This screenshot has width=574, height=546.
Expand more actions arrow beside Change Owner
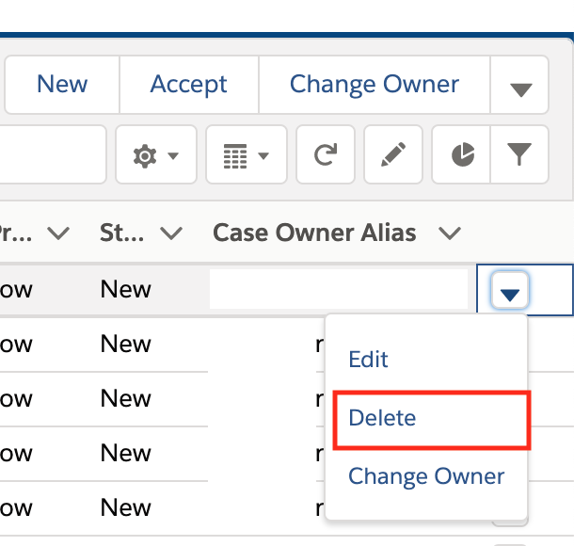click(x=520, y=88)
